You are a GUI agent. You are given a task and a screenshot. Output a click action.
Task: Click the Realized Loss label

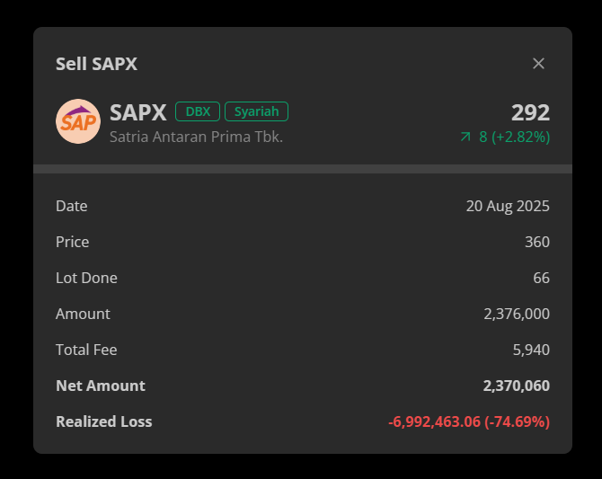(104, 421)
